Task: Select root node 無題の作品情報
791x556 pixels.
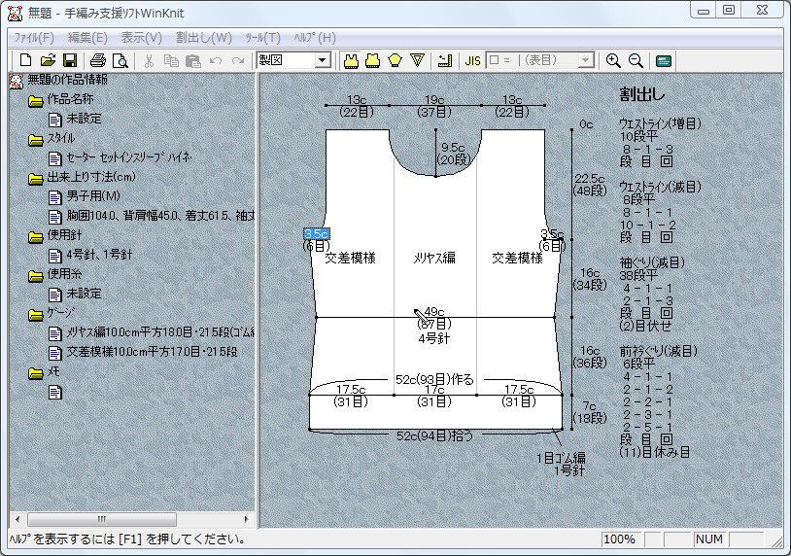Action: pos(67,80)
